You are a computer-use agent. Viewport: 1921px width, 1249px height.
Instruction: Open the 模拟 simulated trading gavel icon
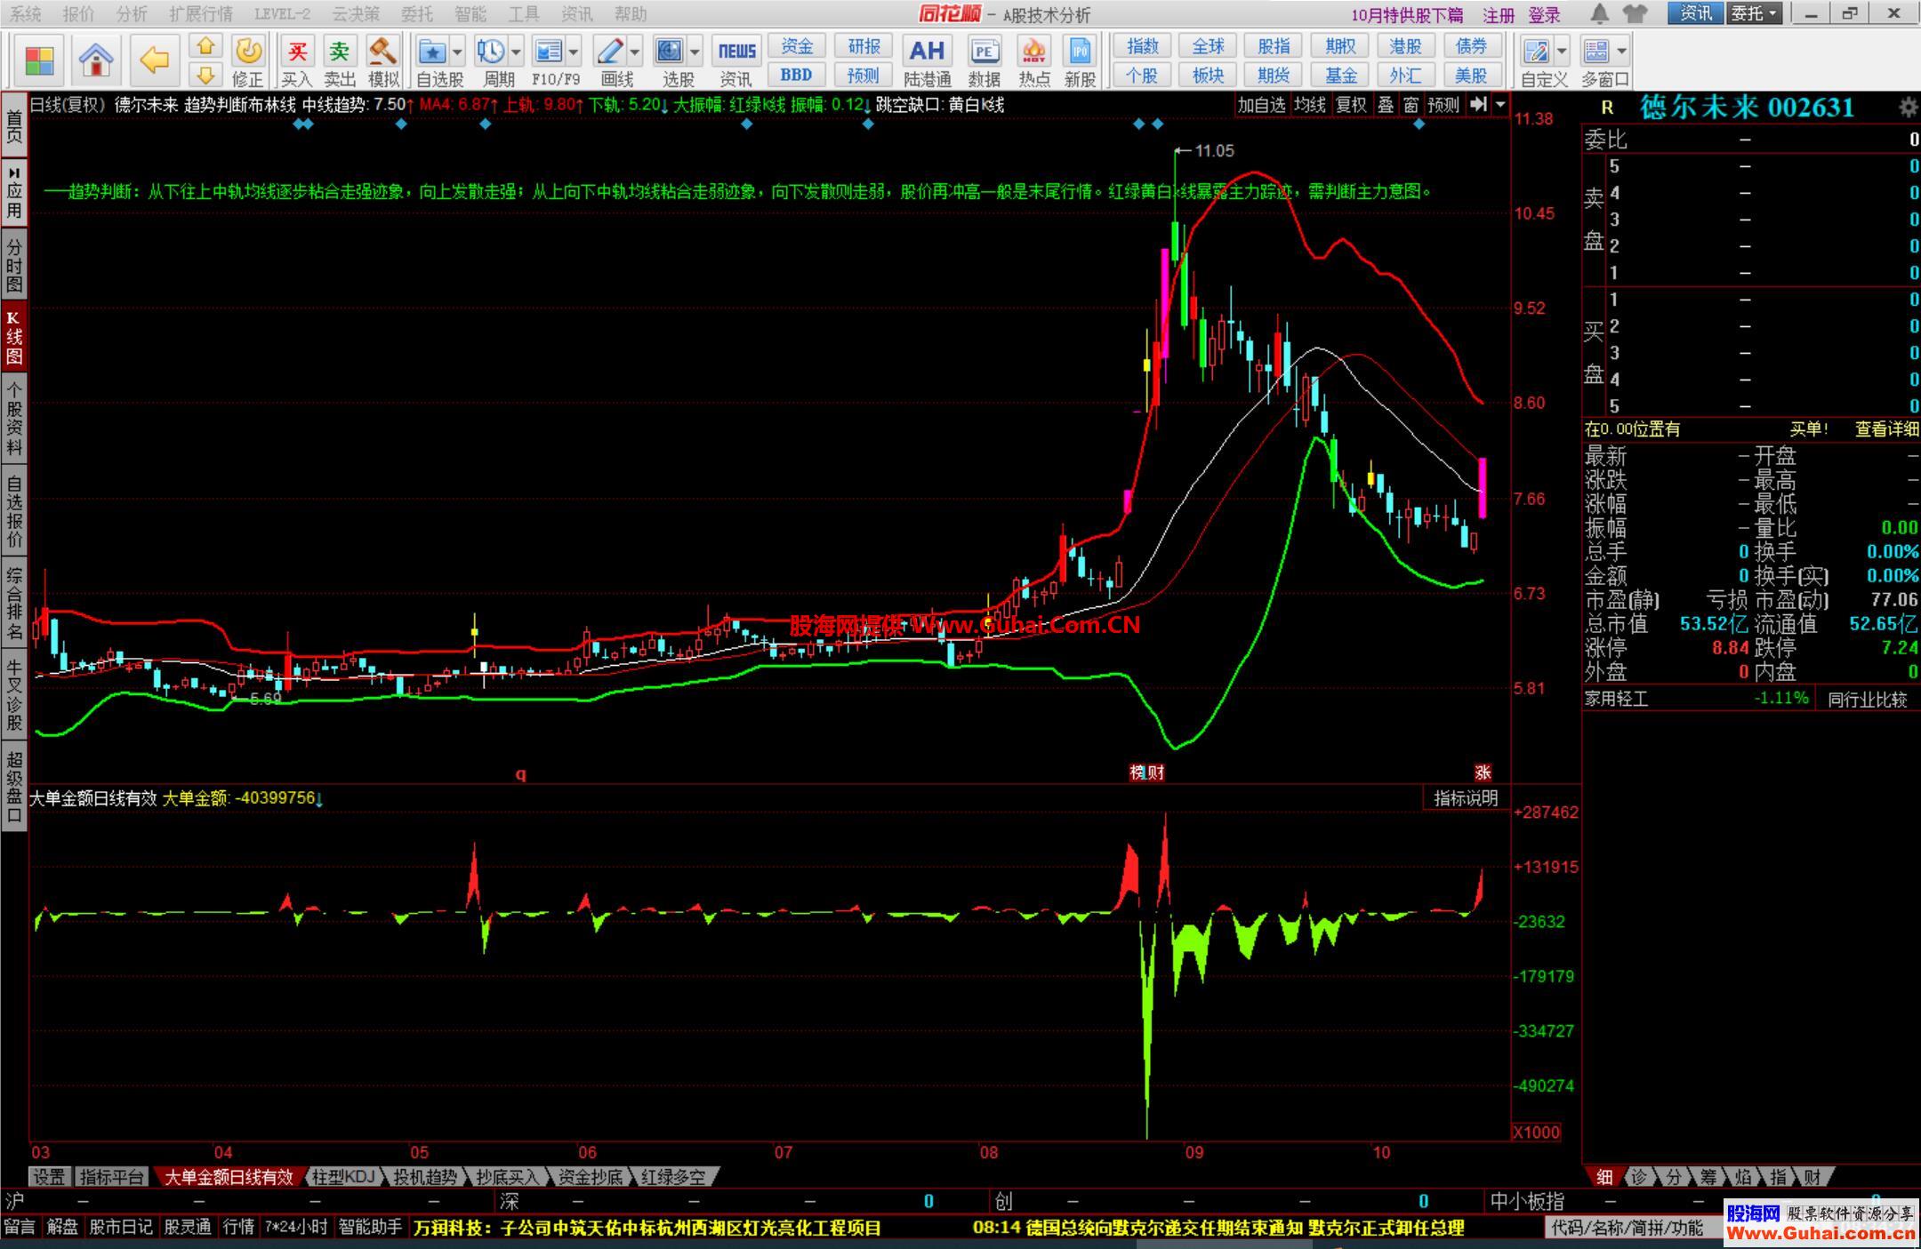(x=382, y=52)
